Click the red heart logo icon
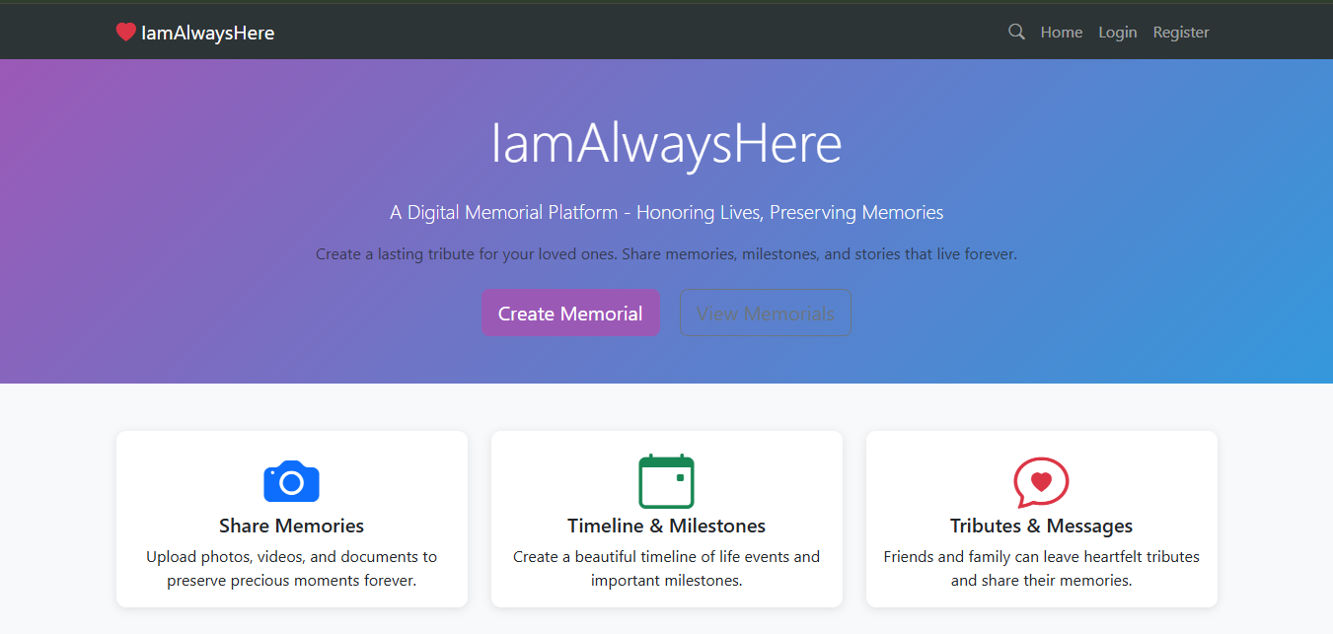 pos(125,33)
